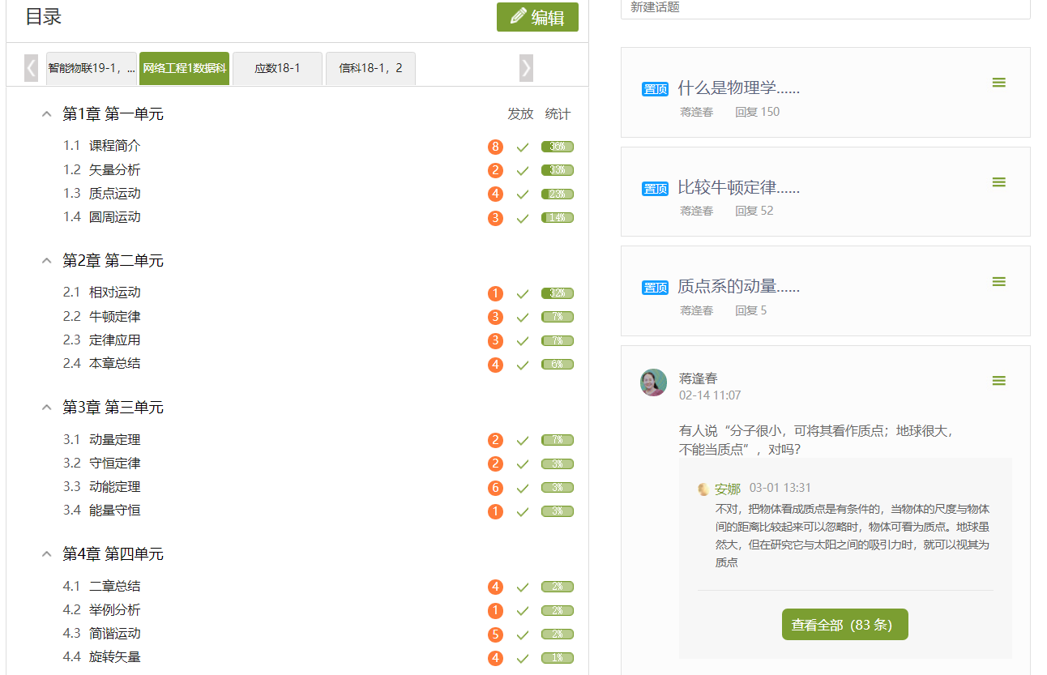
Task: Open hamburger menu on 什么是物理学 topic
Action: 998,83
